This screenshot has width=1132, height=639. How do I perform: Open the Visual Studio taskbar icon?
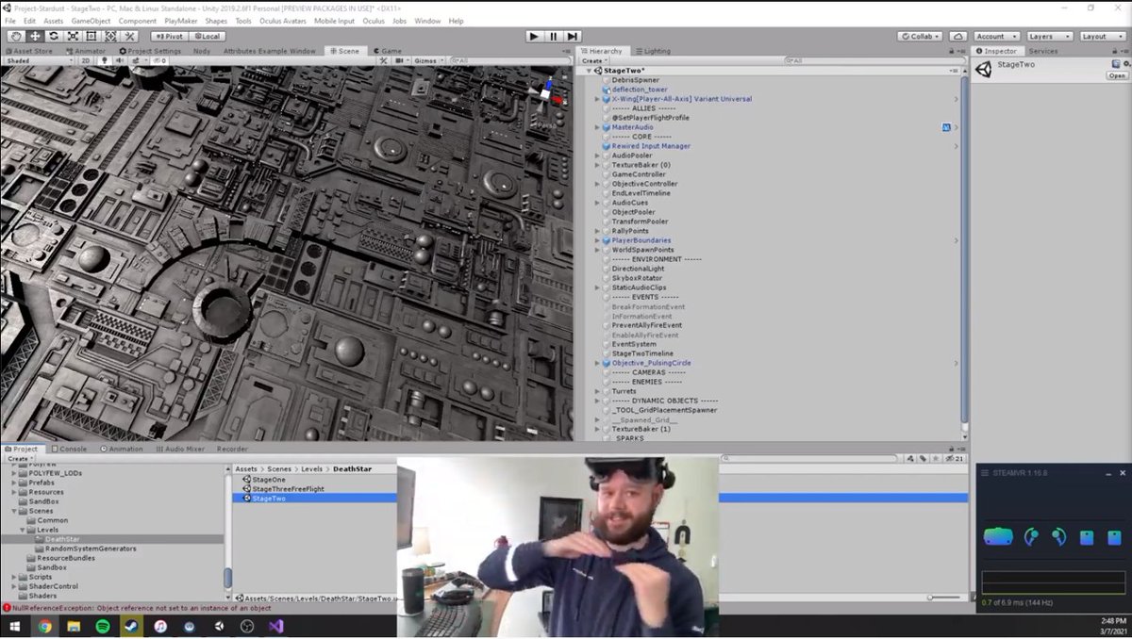[x=275, y=626]
